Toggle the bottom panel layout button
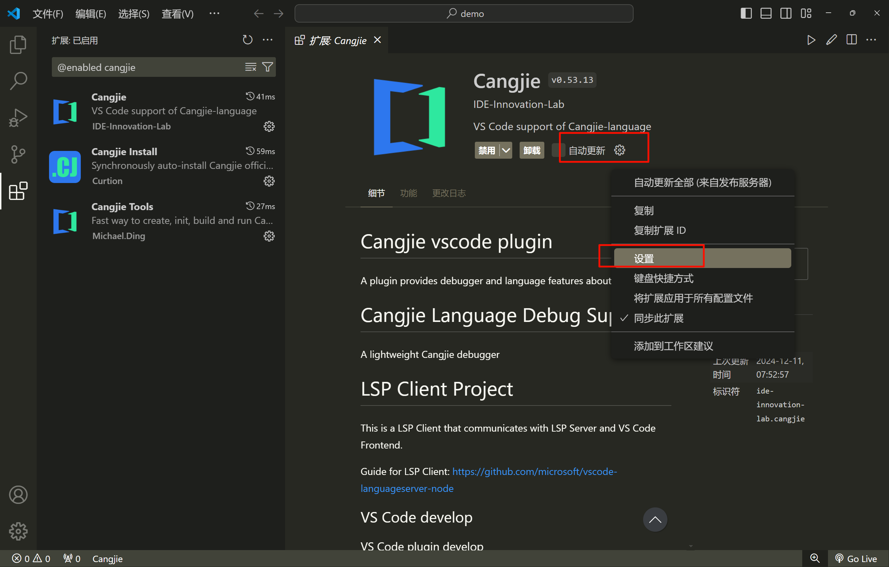 pos(766,14)
